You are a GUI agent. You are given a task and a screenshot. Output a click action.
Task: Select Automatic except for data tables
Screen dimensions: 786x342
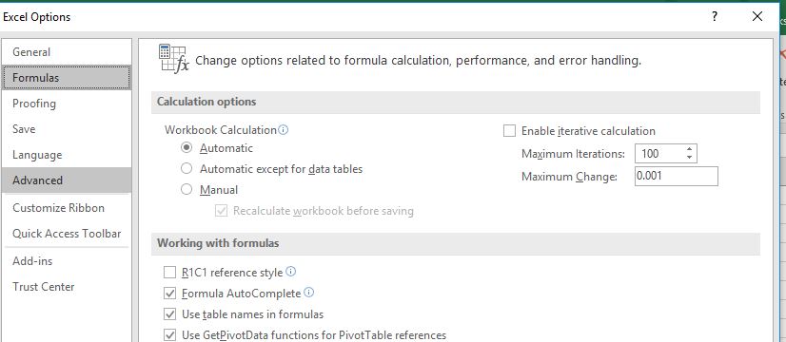click(x=187, y=169)
